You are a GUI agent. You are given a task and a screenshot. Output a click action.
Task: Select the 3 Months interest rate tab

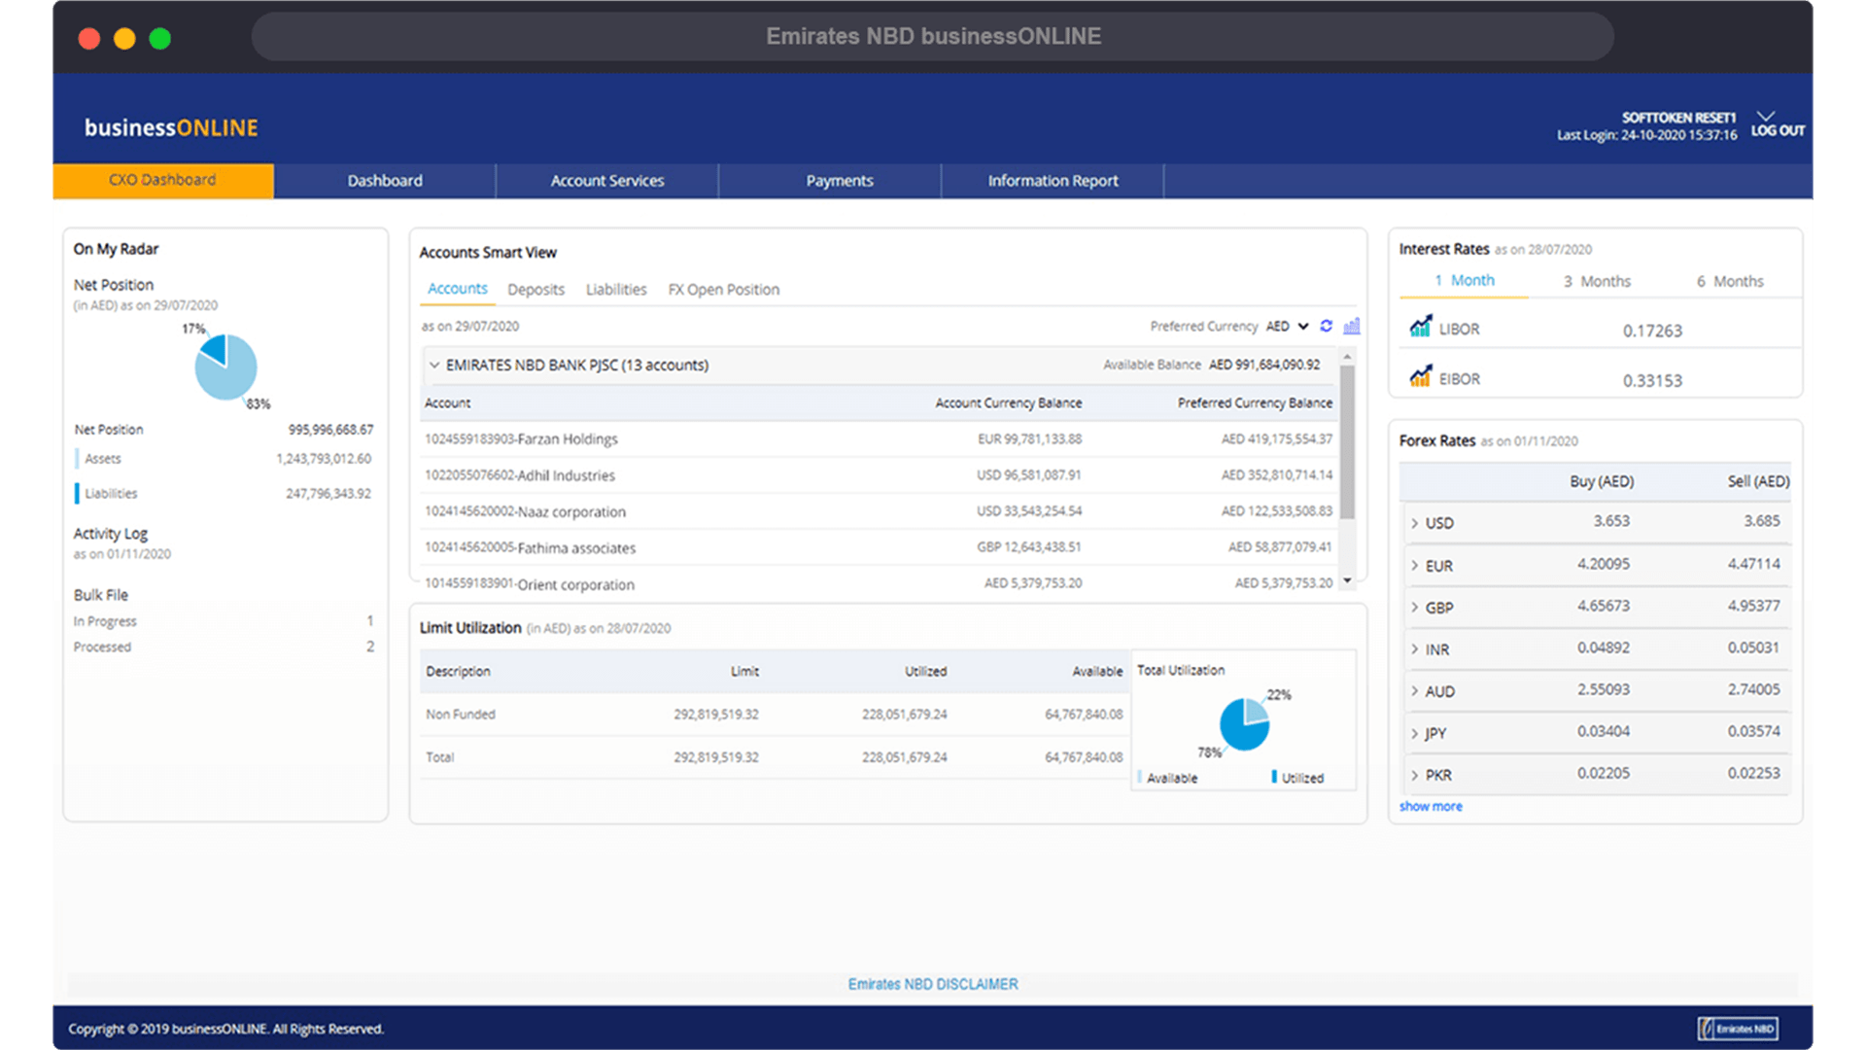(x=1596, y=281)
